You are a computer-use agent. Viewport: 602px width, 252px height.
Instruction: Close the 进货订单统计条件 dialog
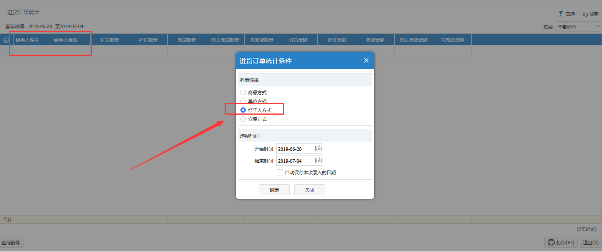[x=366, y=60]
